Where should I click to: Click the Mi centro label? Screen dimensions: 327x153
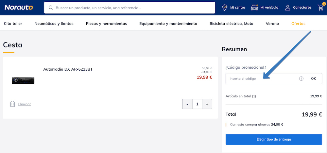(x=237, y=8)
